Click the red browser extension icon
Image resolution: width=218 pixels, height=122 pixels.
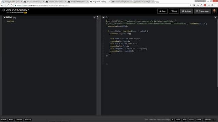coord(205,5)
